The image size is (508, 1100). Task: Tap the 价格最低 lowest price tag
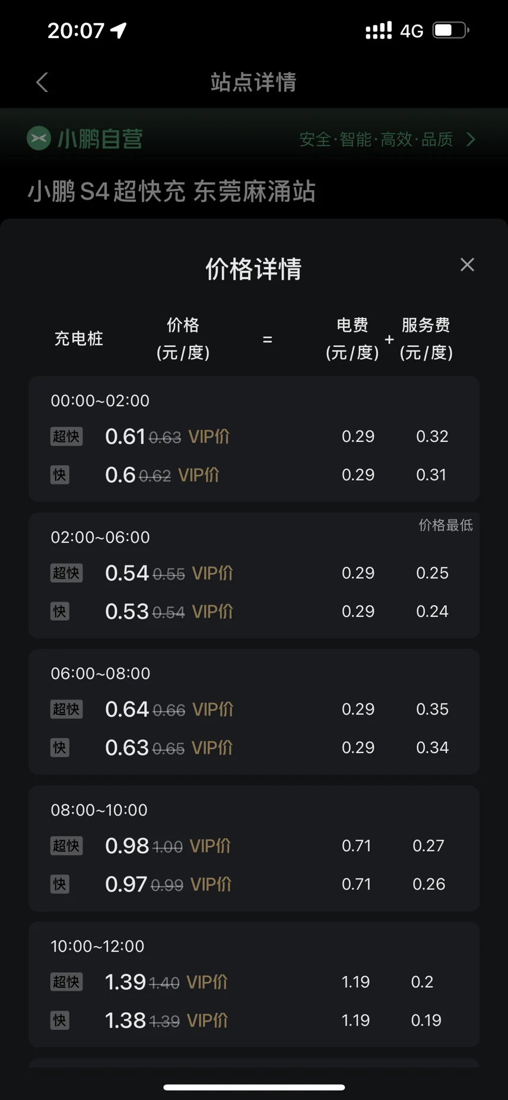pos(446,525)
